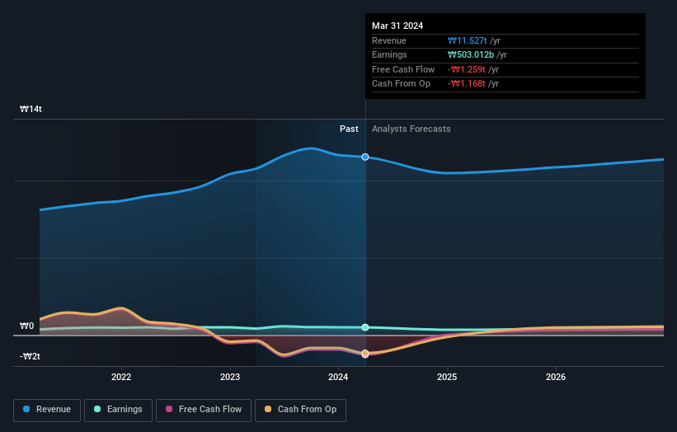Click the -₩2t y-axis label
677x432 pixels.
coord(30,356)
